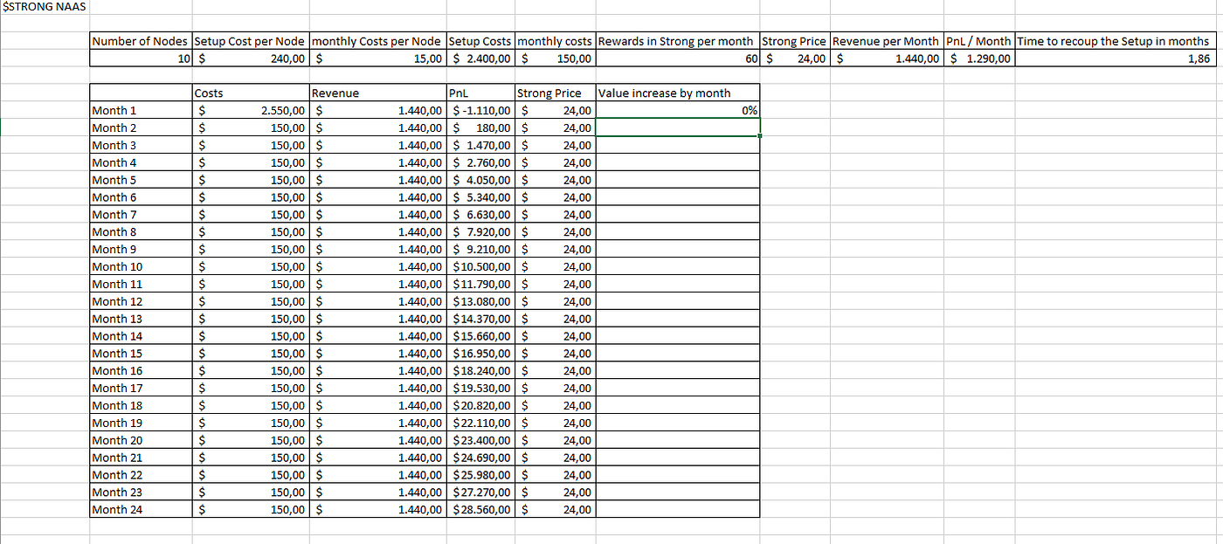
Task: Click the Revenue column header
Action: [377, 93]
